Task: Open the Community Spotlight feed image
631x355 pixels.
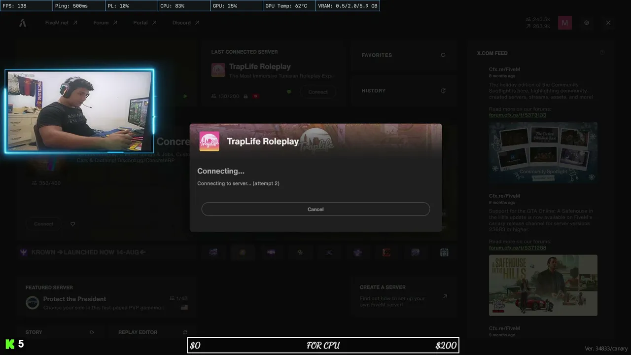Action: click(x=543, y=153)
